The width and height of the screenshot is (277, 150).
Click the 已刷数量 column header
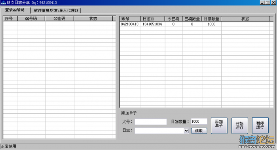click(192, 19)
